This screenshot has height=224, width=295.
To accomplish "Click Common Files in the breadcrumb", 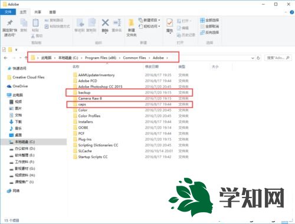I will [x=135, y=58].
